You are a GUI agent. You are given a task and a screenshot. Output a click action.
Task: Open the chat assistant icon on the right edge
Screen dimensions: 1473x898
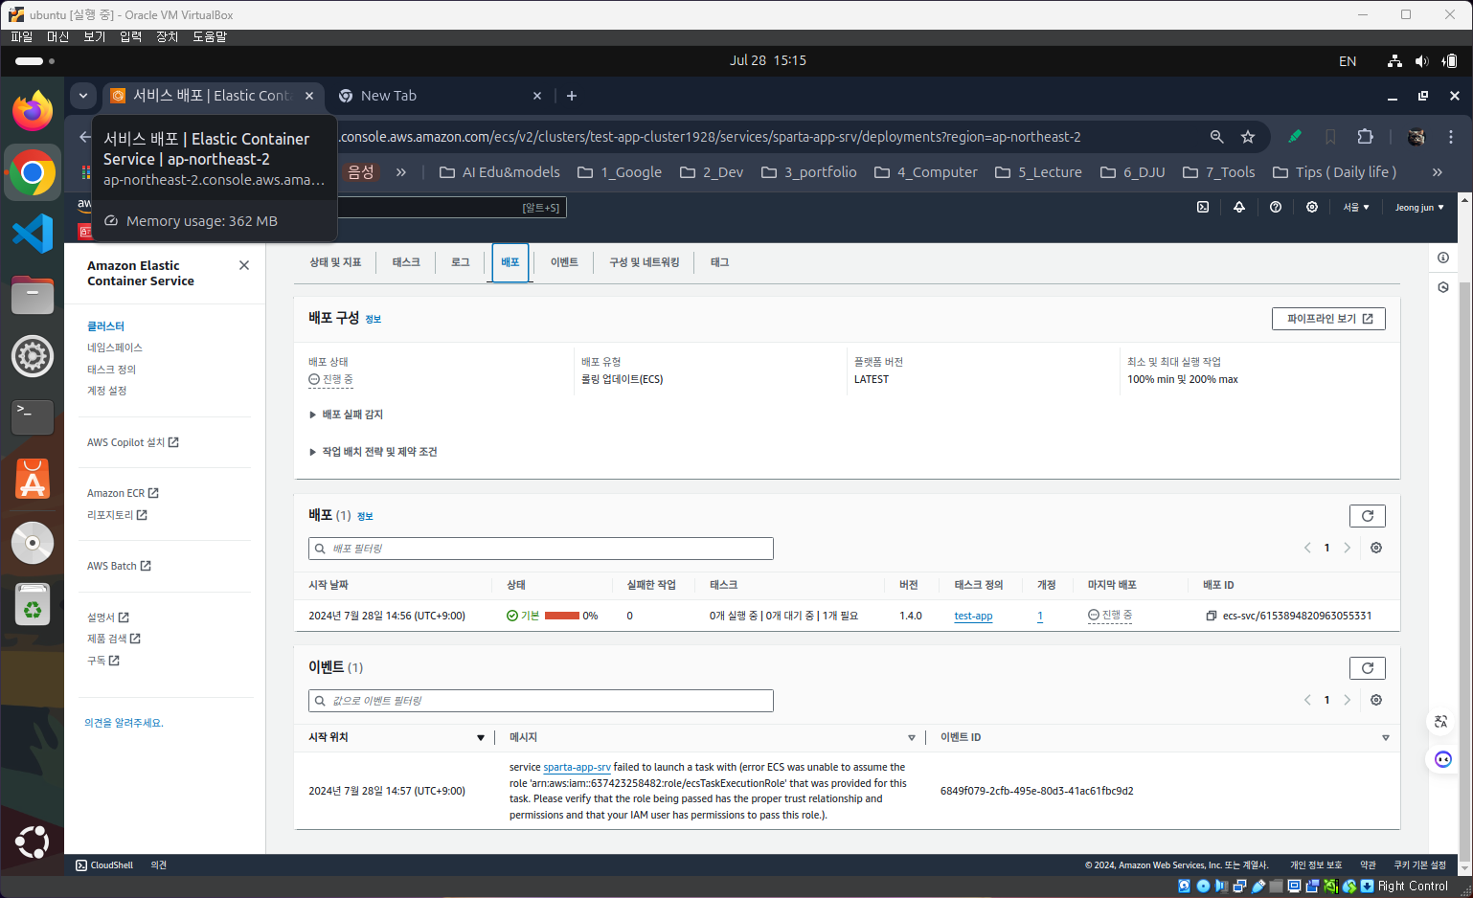click(1443, 759)
